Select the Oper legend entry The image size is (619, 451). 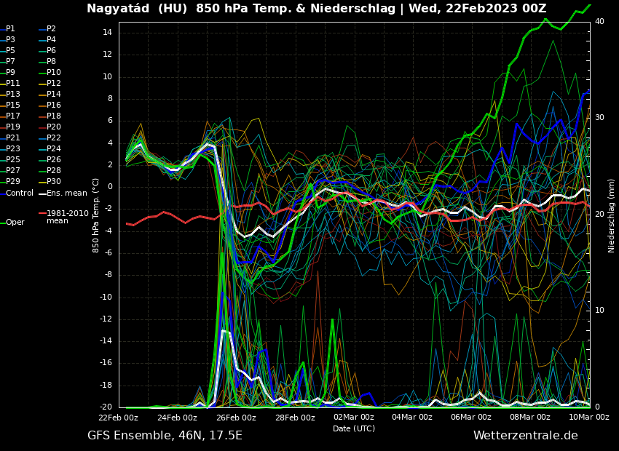(x=15, y=223)
